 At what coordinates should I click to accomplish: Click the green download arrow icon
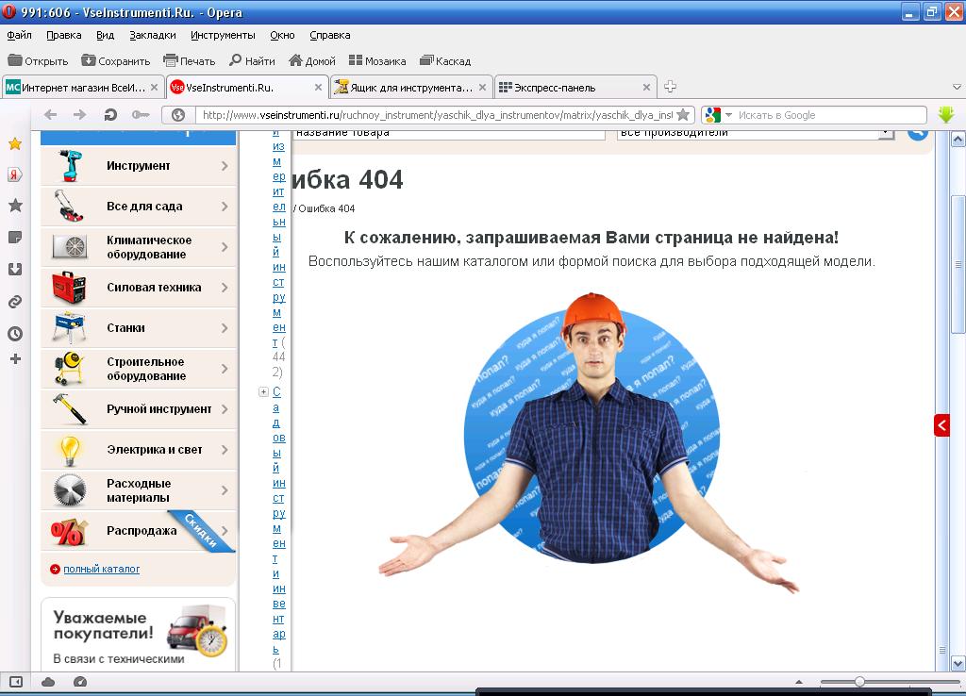[x=946, y=114]
